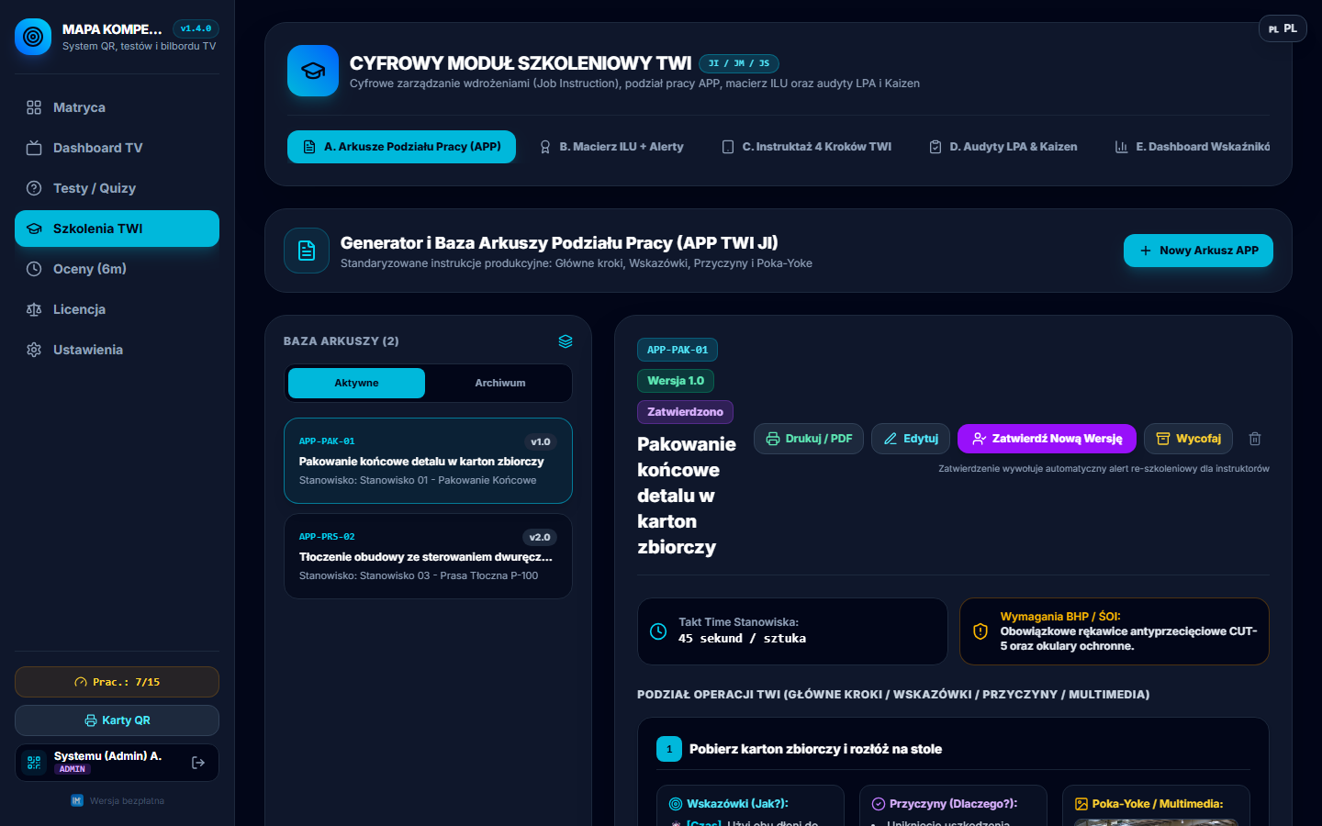Click the Wersja bezpłatna badge icon
1322x826 pixels.
77,800
